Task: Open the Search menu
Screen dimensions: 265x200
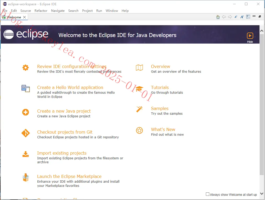Action: pos(73,11)
